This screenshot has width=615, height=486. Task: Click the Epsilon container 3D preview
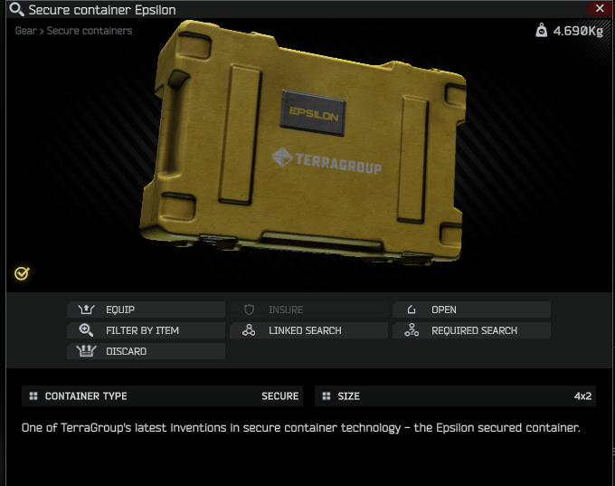pyautogui.click(x=304, y=143)
